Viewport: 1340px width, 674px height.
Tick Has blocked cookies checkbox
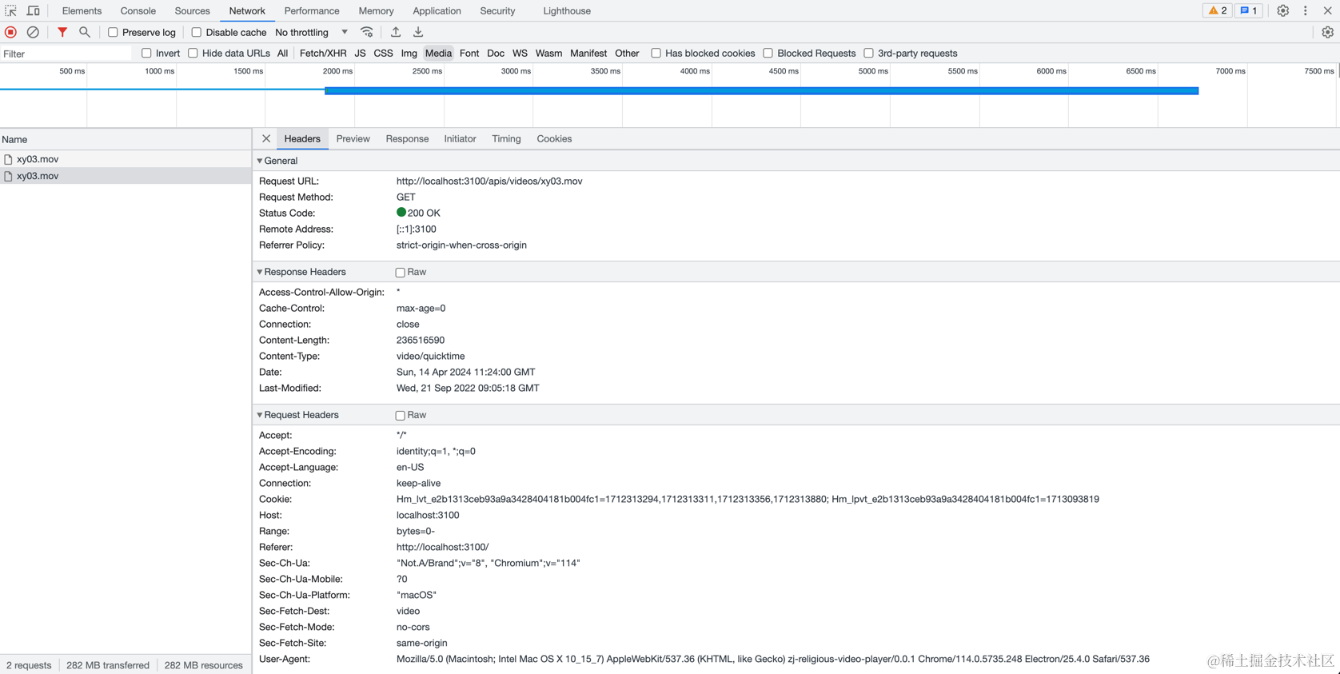pyautogui.click(x=656, y=53)
